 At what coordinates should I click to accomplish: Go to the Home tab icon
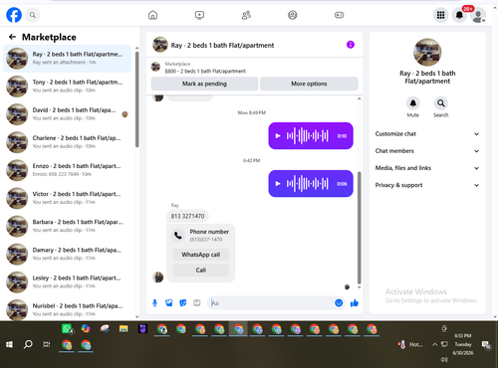[152, 15]
